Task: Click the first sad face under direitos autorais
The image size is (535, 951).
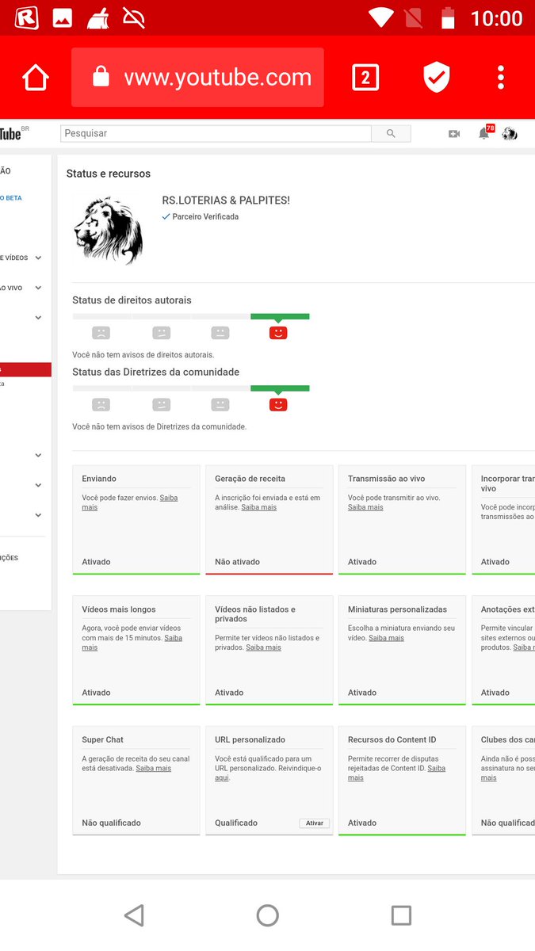Action: (101, 333)
